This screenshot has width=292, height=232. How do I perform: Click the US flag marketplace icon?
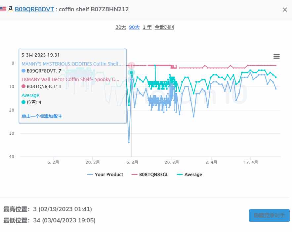tap(3, 9)
